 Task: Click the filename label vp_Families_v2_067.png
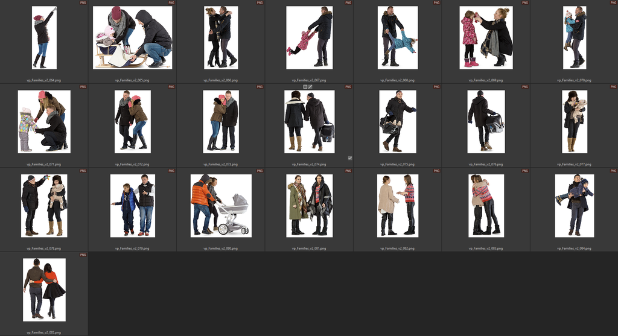tap(309, 80)
